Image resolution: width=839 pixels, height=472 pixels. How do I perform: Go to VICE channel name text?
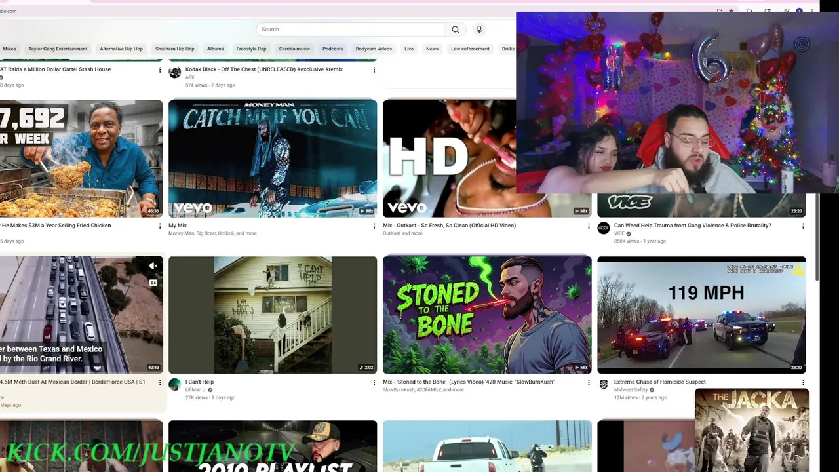click(x=619, y=234)
